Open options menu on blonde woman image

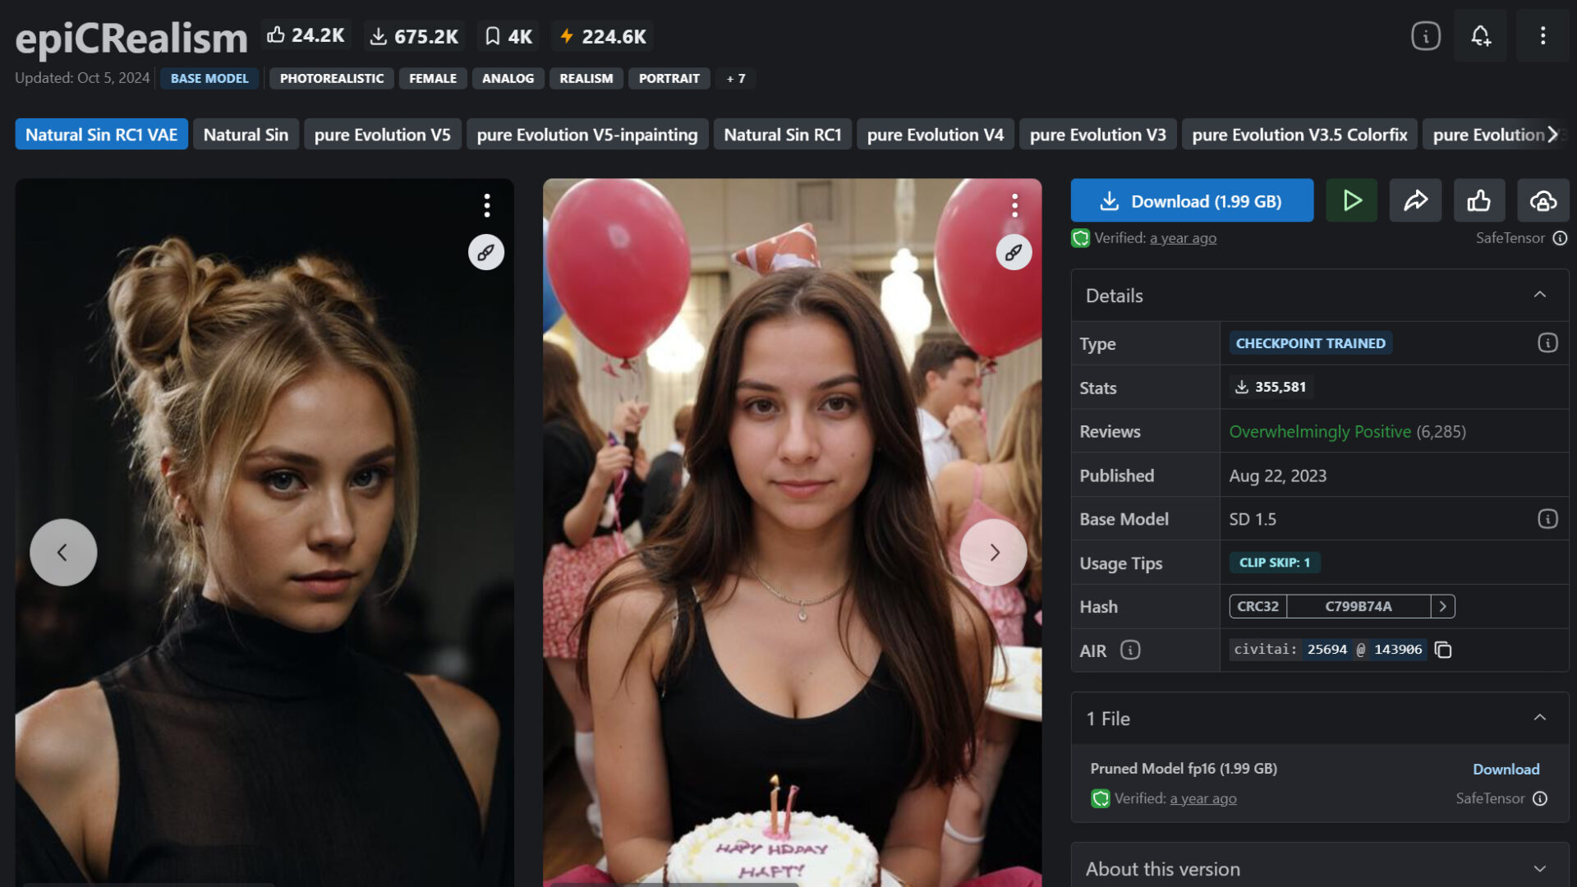tap(487, 205)
